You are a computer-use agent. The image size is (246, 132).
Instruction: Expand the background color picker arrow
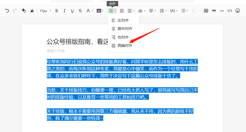coord(103,11)
